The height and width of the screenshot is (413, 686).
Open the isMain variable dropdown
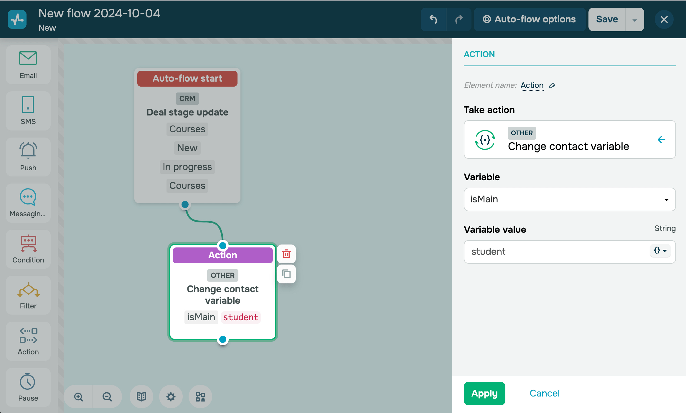569,199
